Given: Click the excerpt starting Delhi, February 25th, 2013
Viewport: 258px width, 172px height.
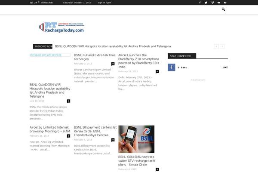Looking at the screenshot, I should pyautogui.click(x=138, y=83).
